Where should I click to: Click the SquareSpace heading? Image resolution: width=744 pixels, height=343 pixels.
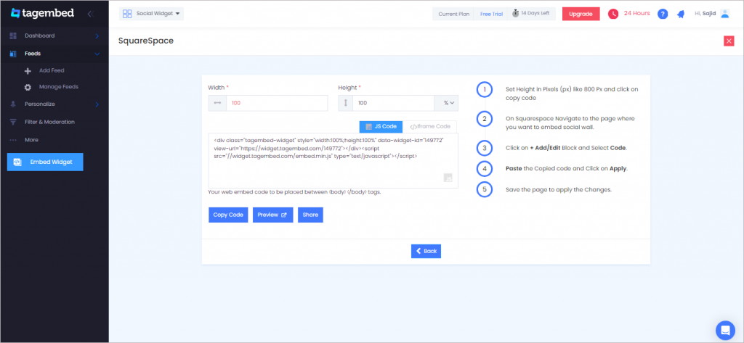point(145,41)
